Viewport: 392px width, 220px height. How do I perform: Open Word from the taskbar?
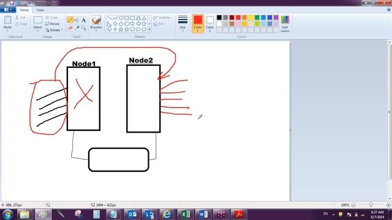click(x=203, y=215)
